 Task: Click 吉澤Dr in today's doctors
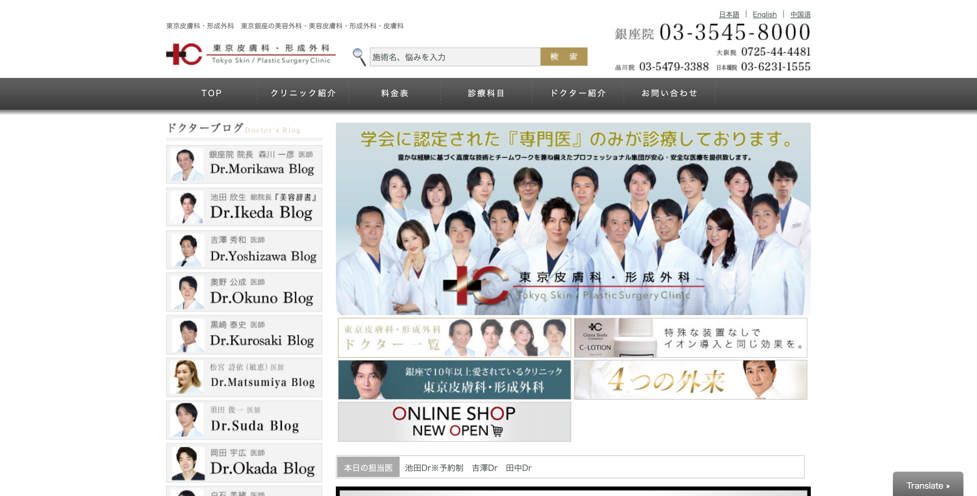pos(484,468)
